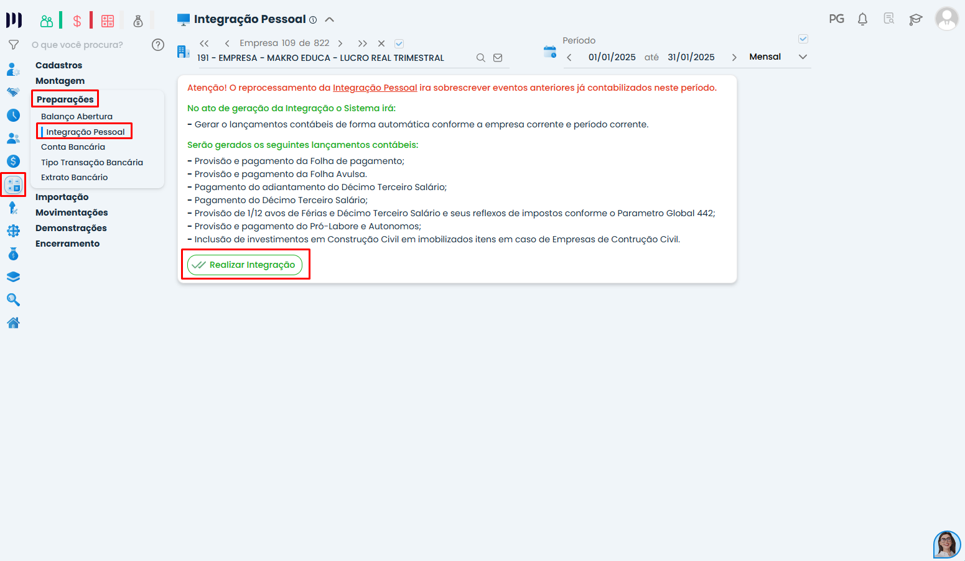Open the Mensal period type dropdown
The image size is (965, 561).
coord(778,57)
